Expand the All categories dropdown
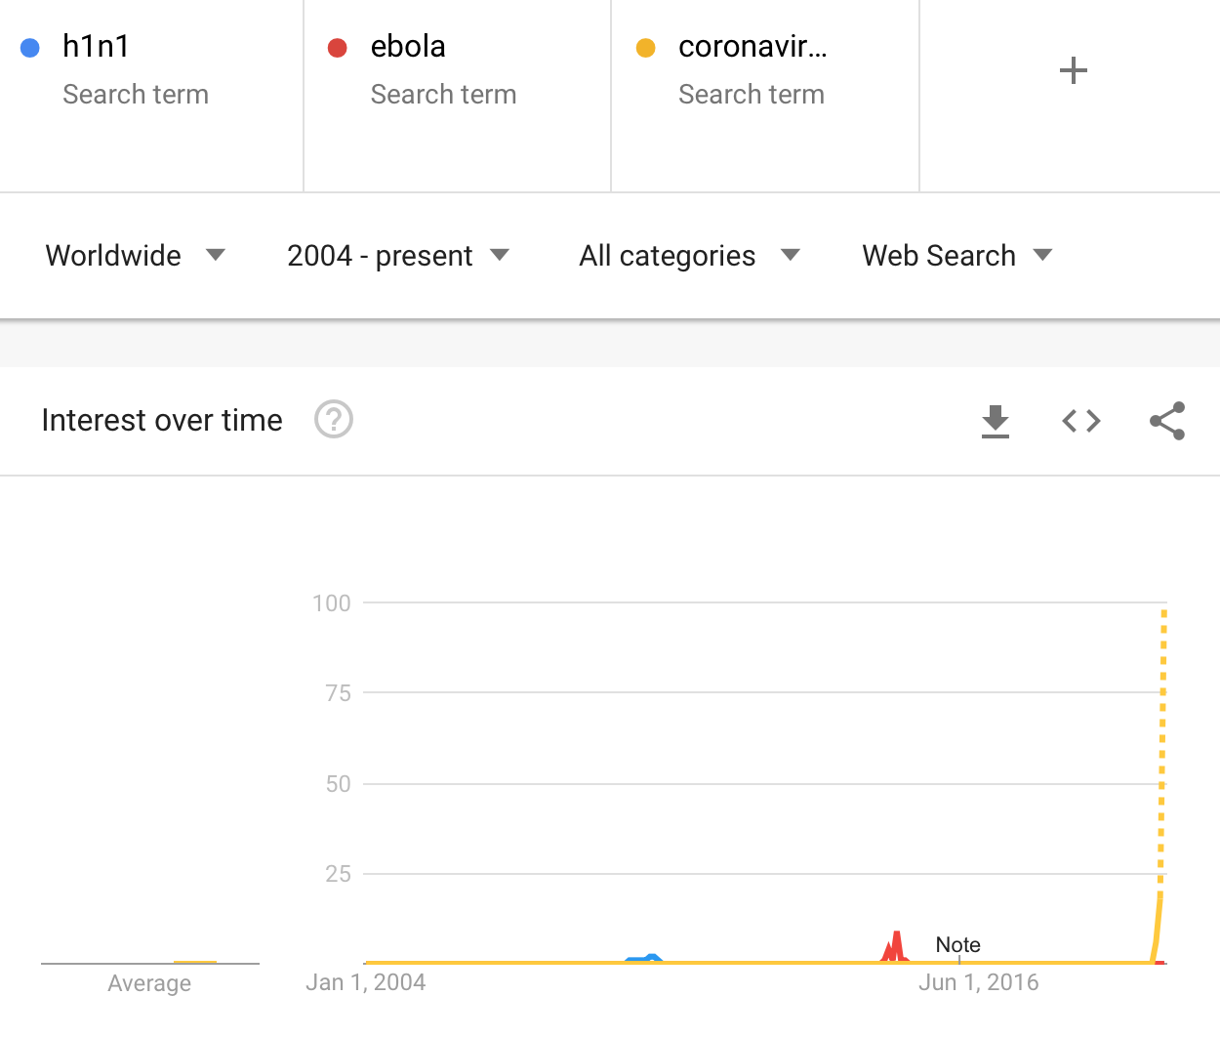 click(689, 256)
